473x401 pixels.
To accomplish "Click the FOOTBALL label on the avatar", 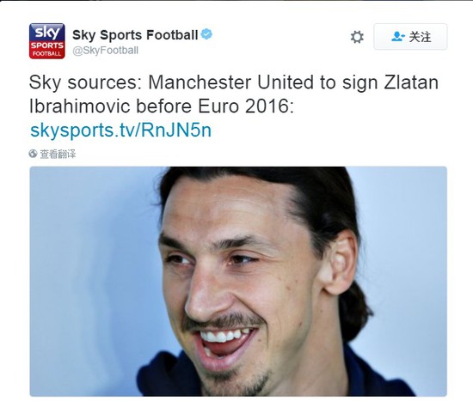I will 47,54.
